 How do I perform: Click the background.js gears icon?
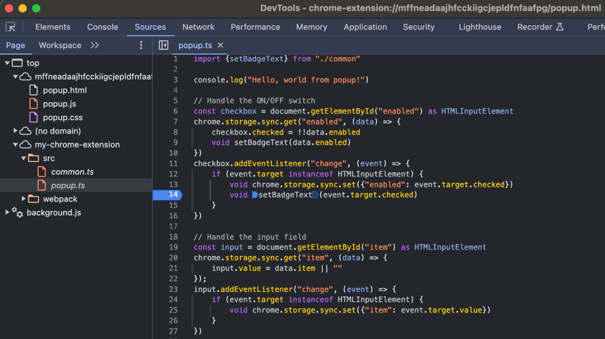point(17,212)
